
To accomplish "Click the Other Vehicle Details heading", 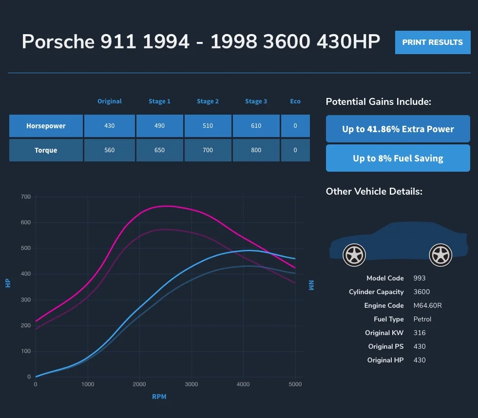I will pyautogui.click(x=374, y=191).
